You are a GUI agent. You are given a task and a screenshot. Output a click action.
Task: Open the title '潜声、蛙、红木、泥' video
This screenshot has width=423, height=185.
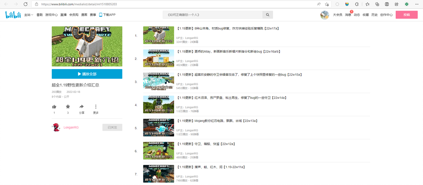click(211, 167)
